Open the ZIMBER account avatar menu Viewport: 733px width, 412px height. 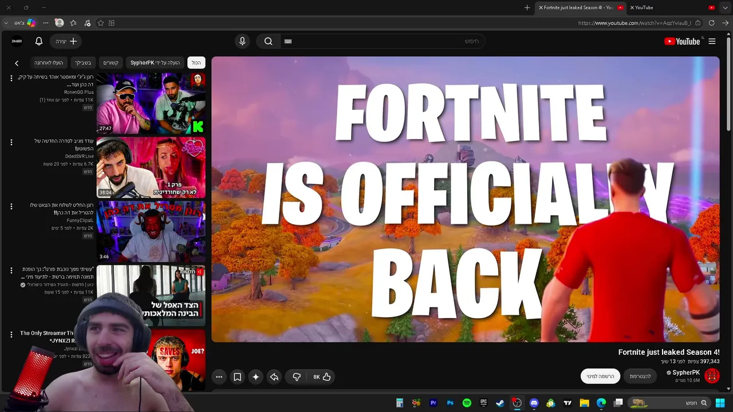pos(17,41)
